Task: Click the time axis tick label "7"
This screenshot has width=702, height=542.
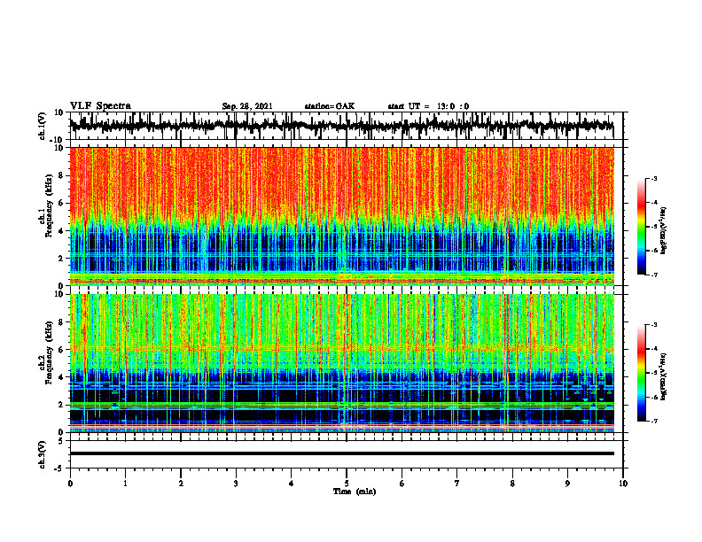Action: pyautogui.click(x=457, y=484)
